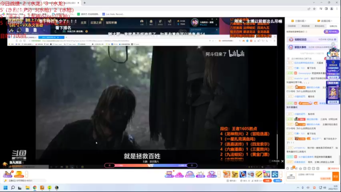Click the 前往收集 collect button on card panel

[333, 102]
